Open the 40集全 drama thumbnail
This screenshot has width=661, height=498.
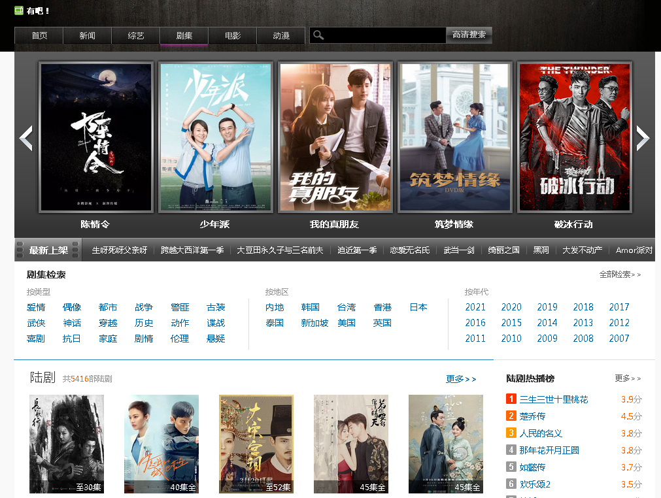[x=161, y=444]
